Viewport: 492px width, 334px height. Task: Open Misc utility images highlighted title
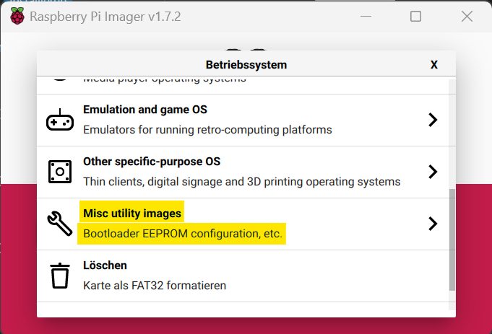click(x=132, y=214)
